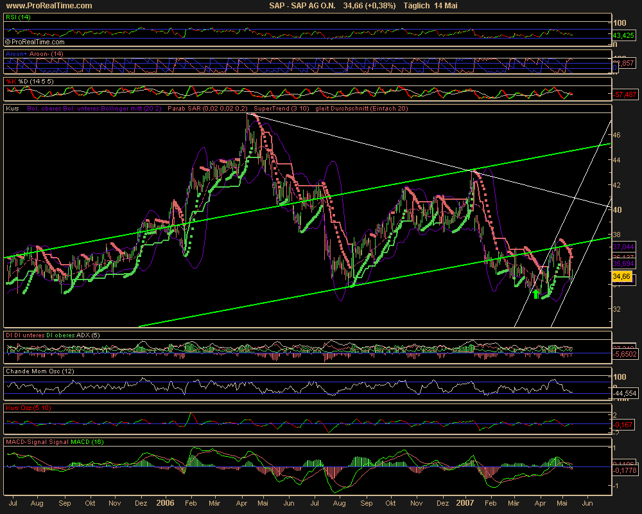Click the 43,425 RSI value tag

[623, 35]
